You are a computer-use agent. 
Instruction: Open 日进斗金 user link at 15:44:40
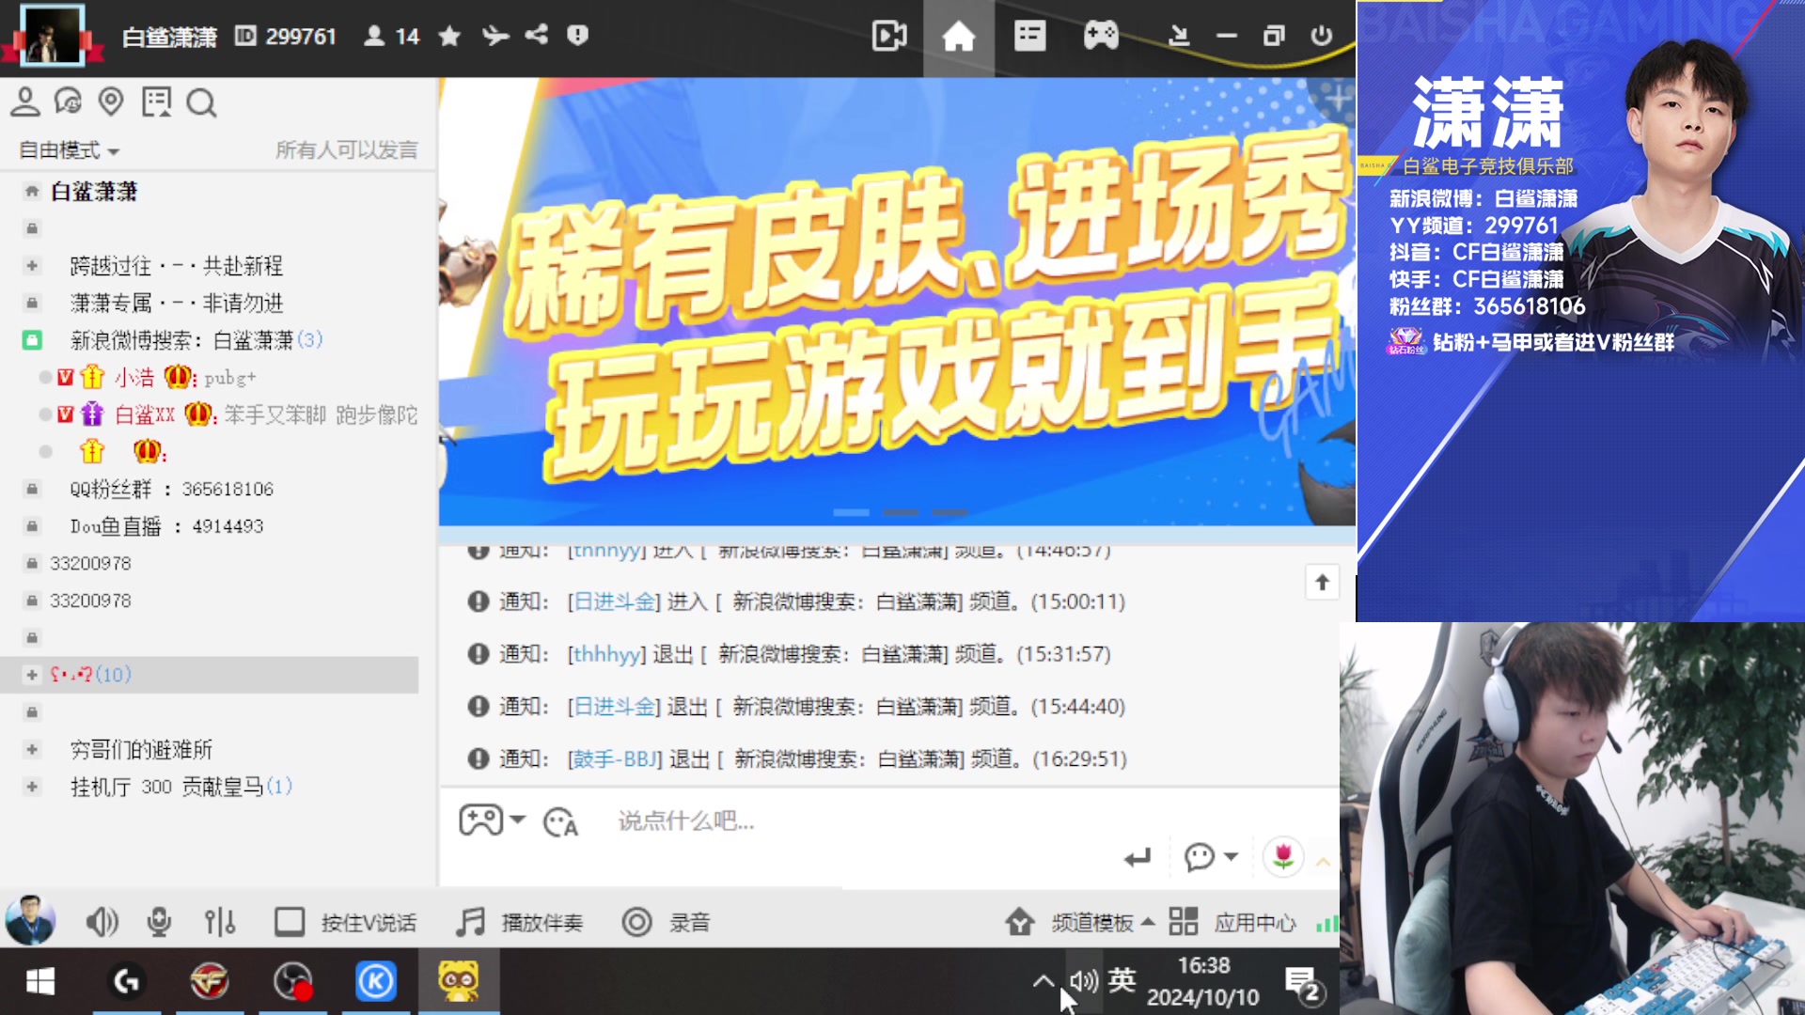tap(614, 707)
